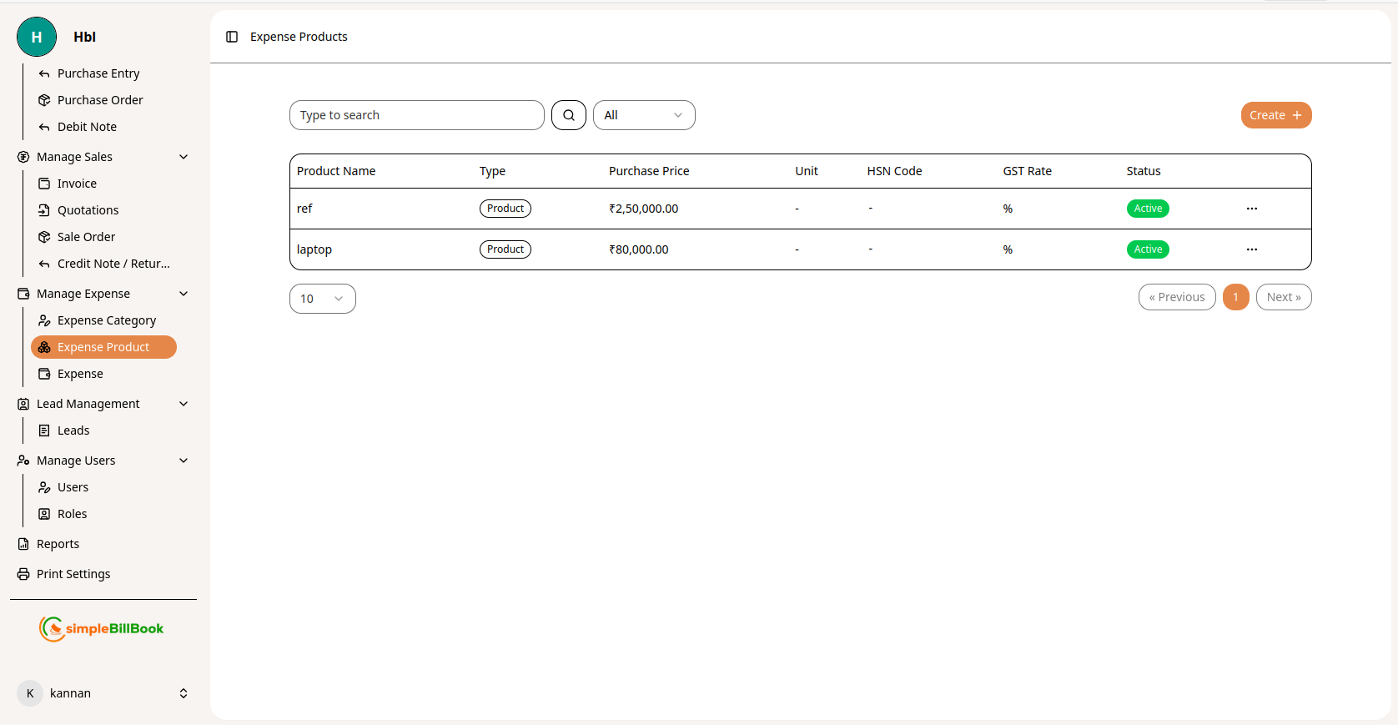Collapse the Manage Sales section
The width and height of the screenshot is (1398, 725).
(184, 157)
